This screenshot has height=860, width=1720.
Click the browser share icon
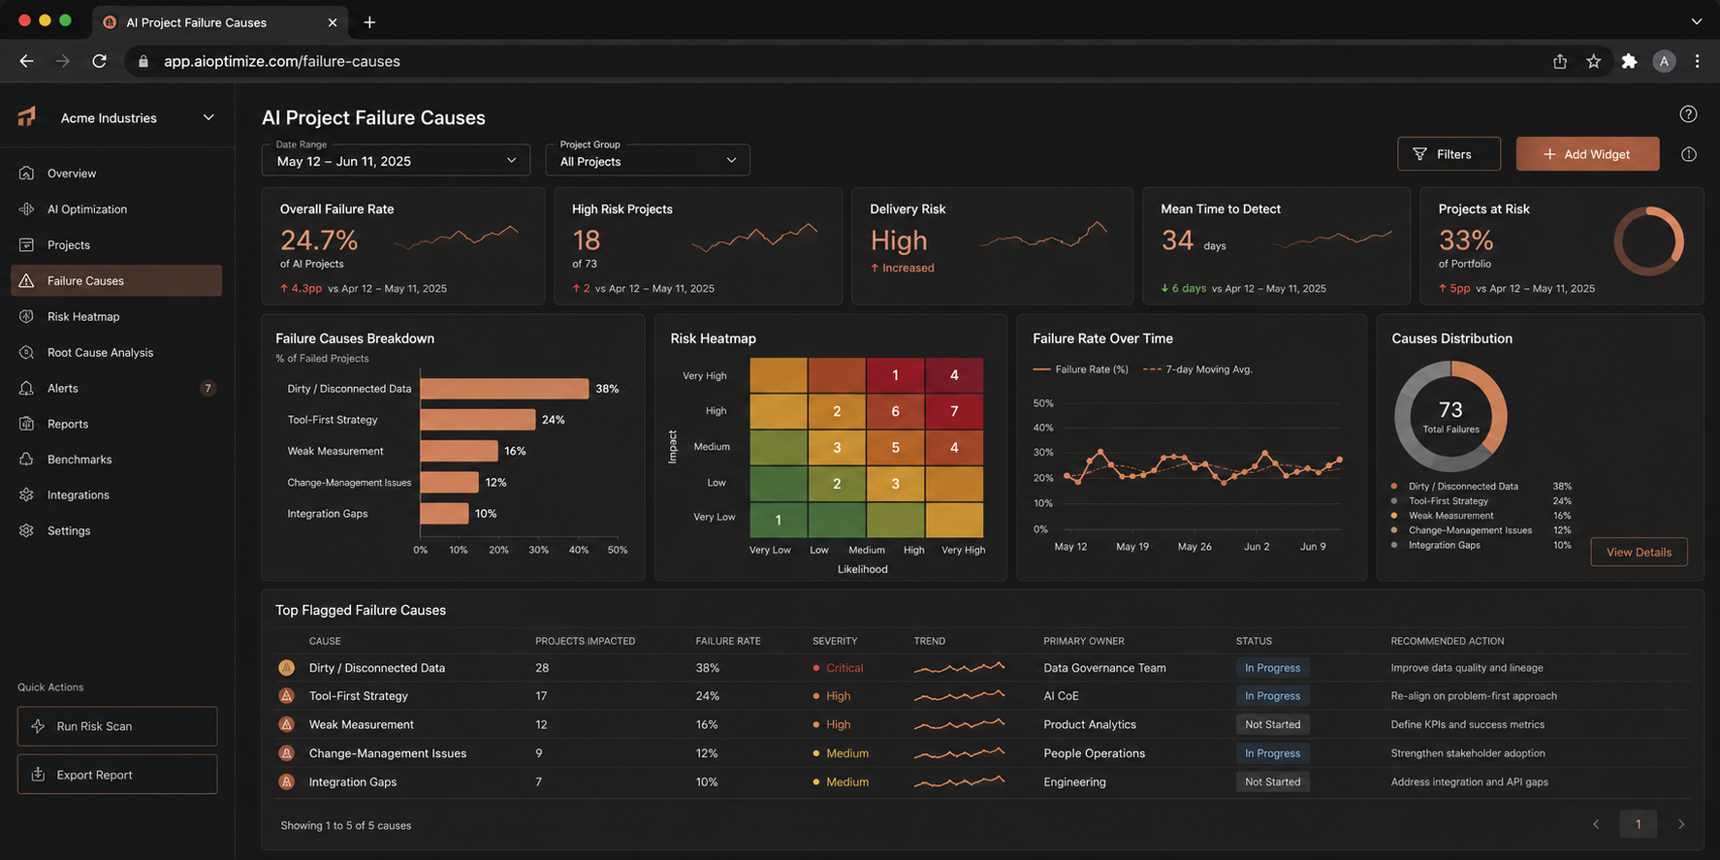1560,61
